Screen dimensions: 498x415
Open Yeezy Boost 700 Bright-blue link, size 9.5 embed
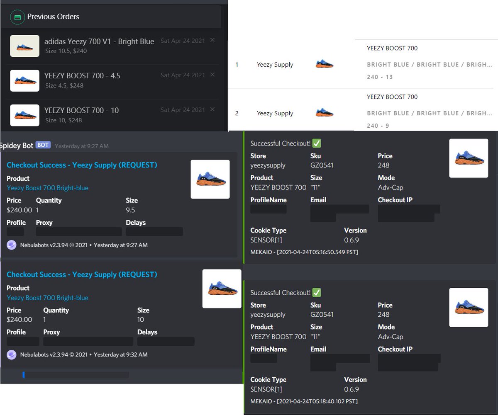[47, 188]
